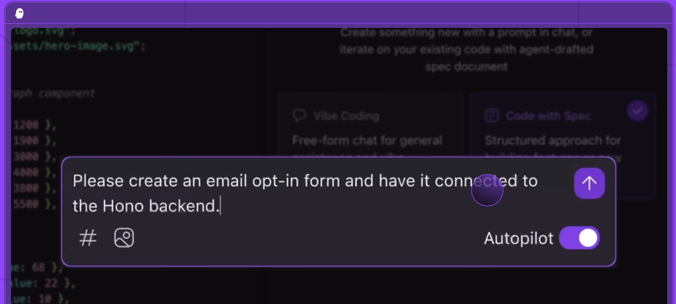Viewport: 676px width, 304px height.
Task: Click the Kiro ghost logo icon
Action: pyautogui.click(x=20, y=14)
